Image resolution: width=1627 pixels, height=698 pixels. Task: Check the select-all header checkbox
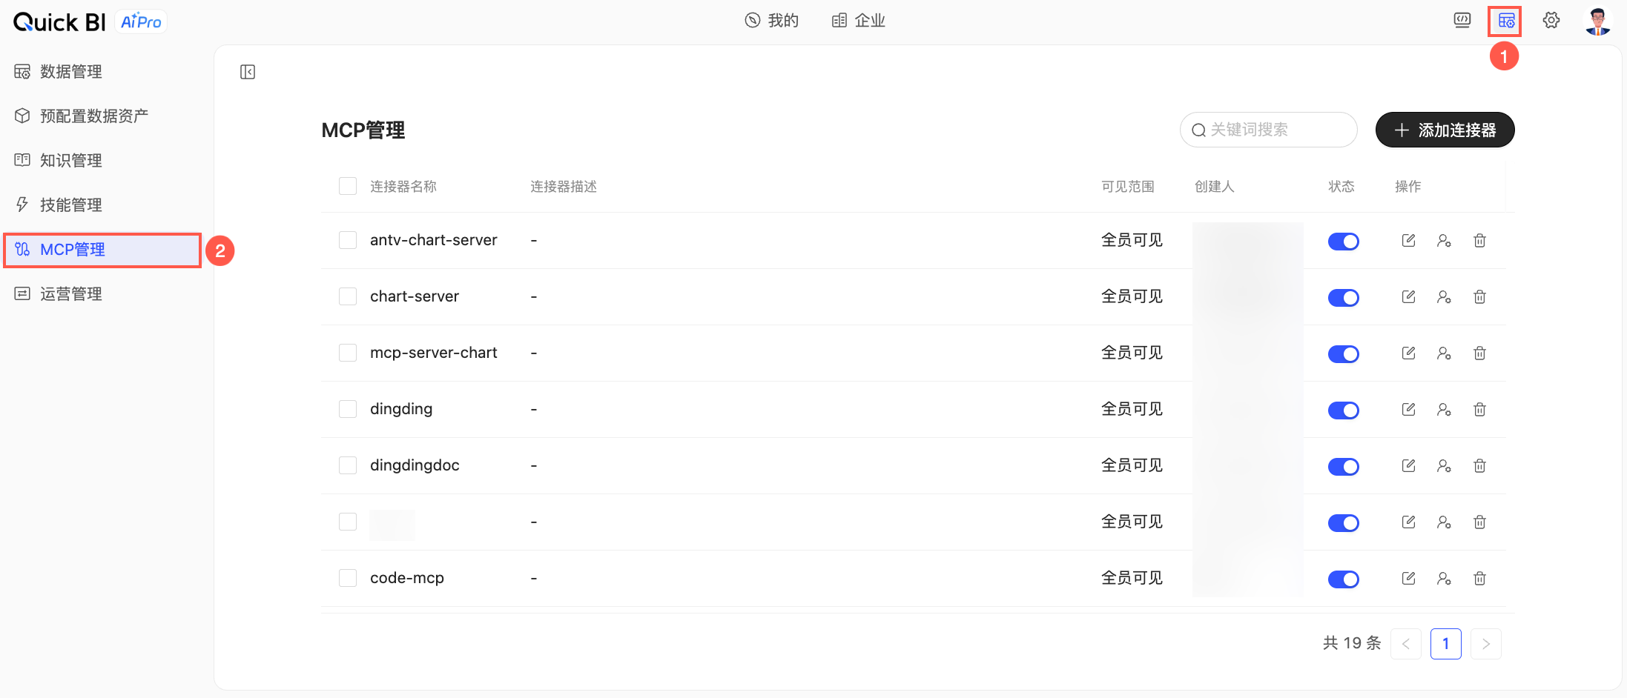coord(348,186)
